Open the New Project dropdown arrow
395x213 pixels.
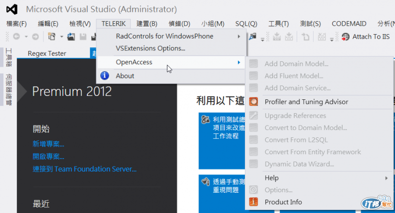(x=61, y=37)
